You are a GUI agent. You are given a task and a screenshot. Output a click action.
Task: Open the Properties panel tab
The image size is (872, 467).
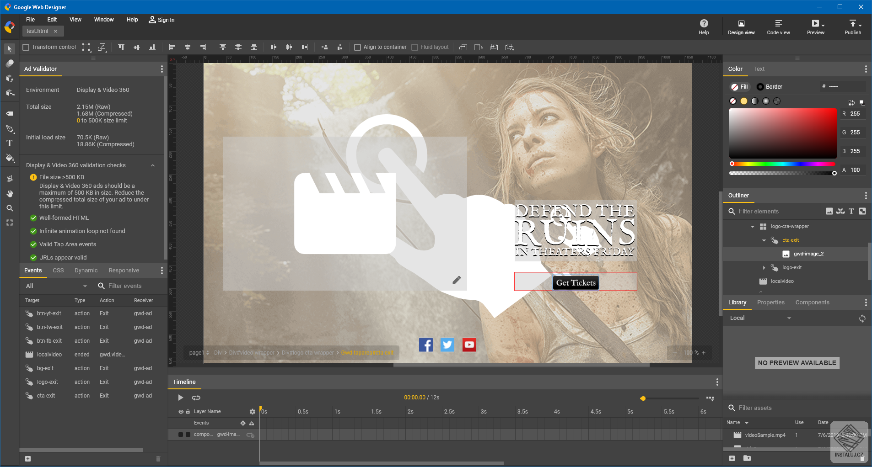point(770,302)
